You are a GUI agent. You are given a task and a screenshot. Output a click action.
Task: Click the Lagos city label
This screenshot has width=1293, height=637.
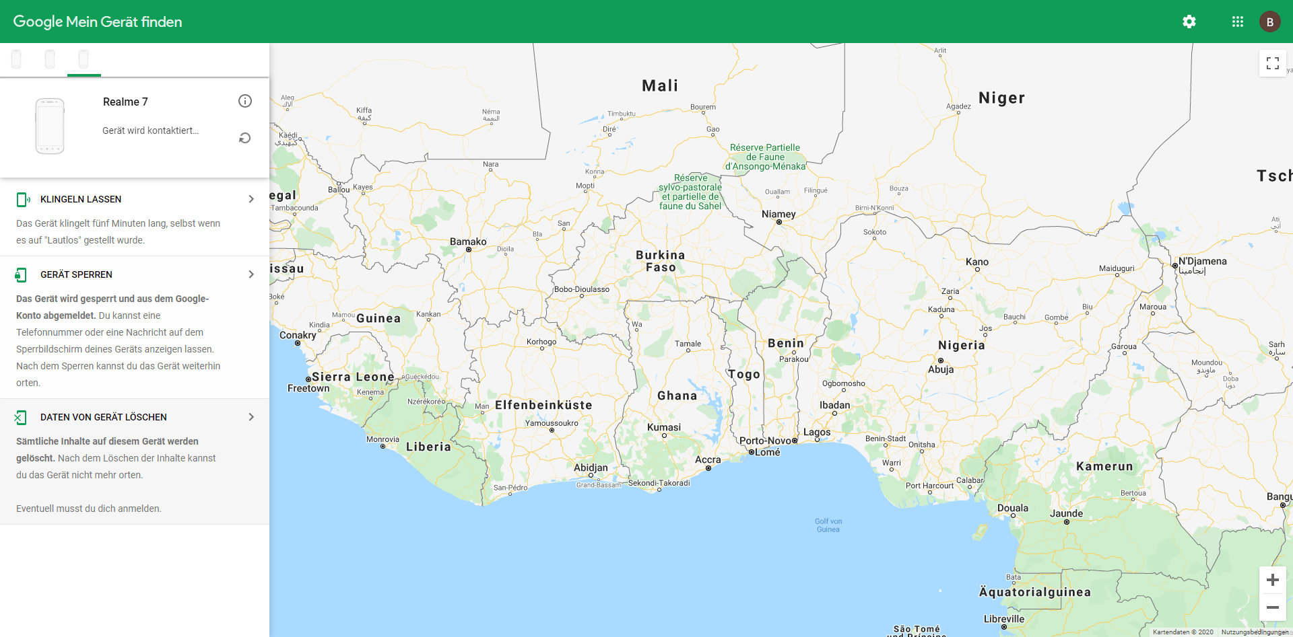[x=817, y=432]
